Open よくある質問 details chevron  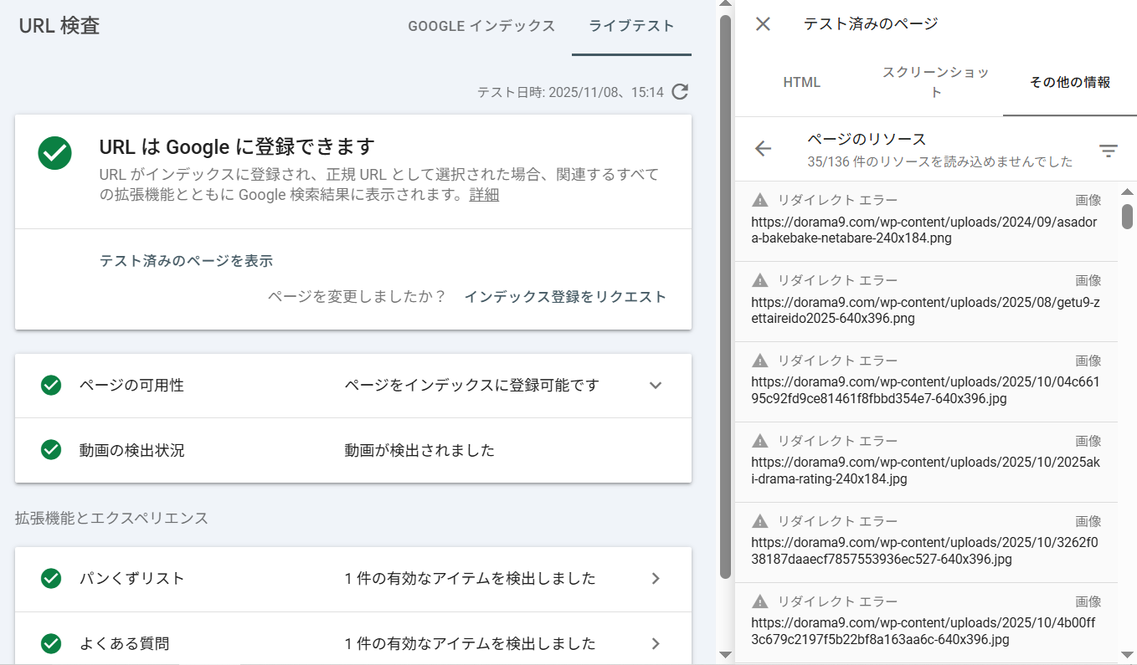point(656,643)
